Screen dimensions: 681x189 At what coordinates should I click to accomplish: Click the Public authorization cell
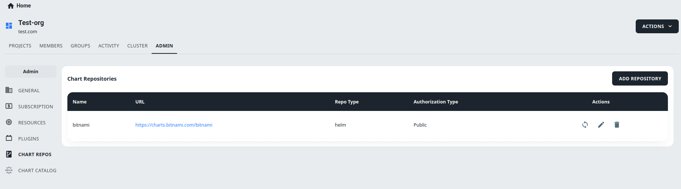420,125
